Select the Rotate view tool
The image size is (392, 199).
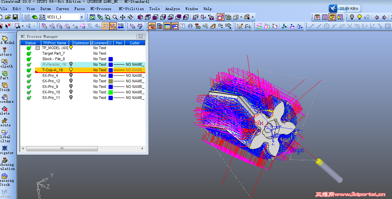130,17
